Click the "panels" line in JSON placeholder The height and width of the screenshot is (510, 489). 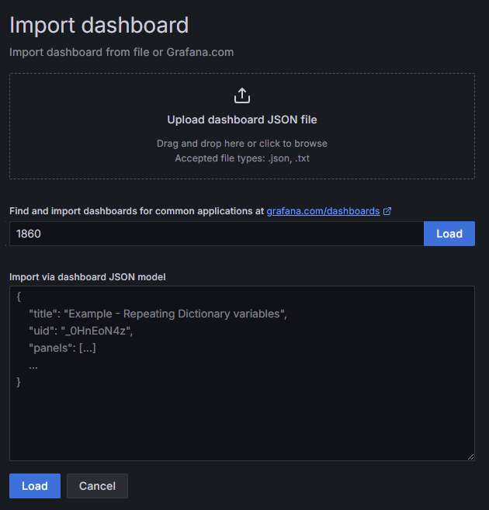coord(62,348)
